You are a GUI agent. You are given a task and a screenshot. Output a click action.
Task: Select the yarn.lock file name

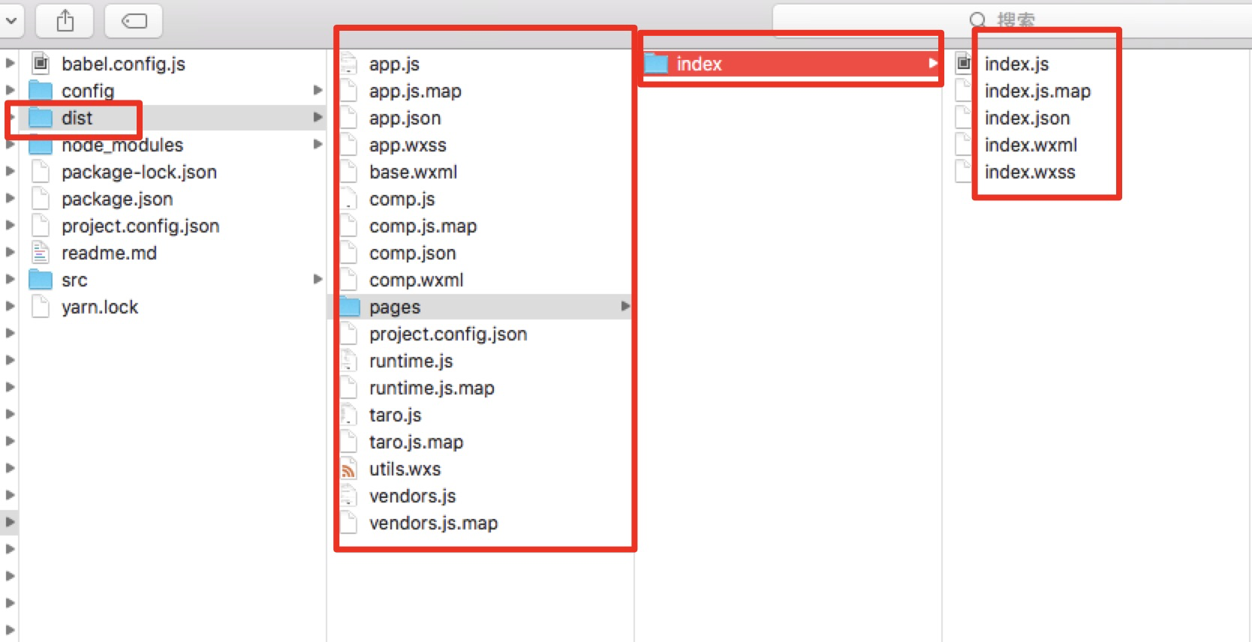(100, 307)
